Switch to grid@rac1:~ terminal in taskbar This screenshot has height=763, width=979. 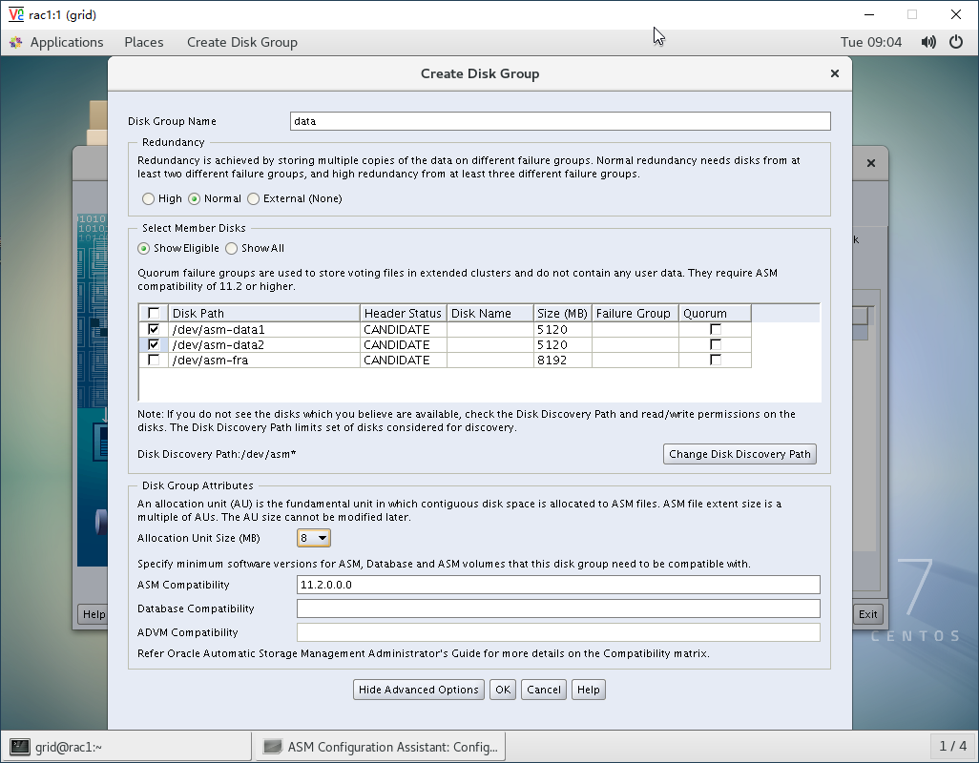(127, 746)
